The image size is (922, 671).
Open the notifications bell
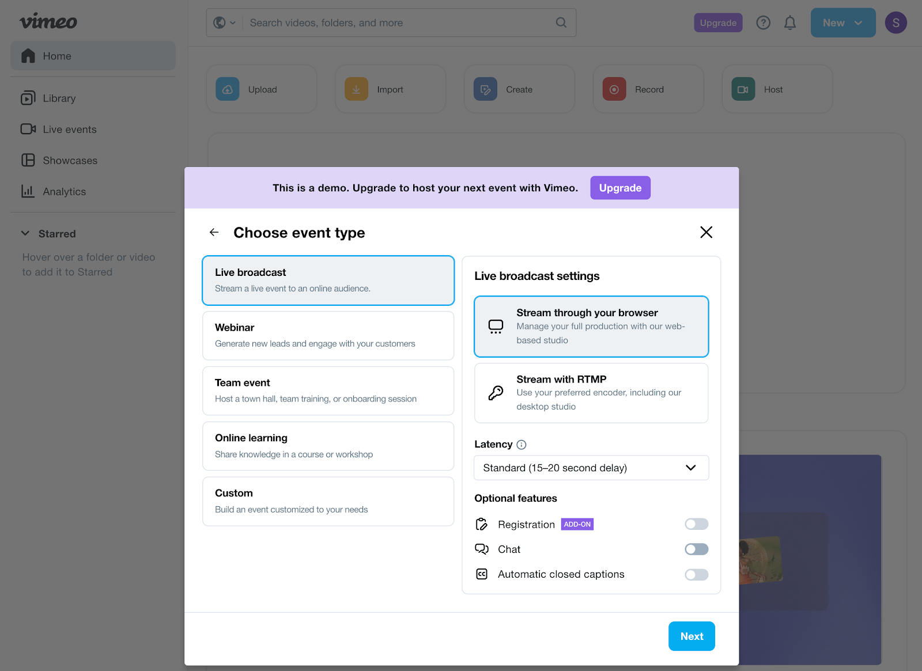coord(789,22)
